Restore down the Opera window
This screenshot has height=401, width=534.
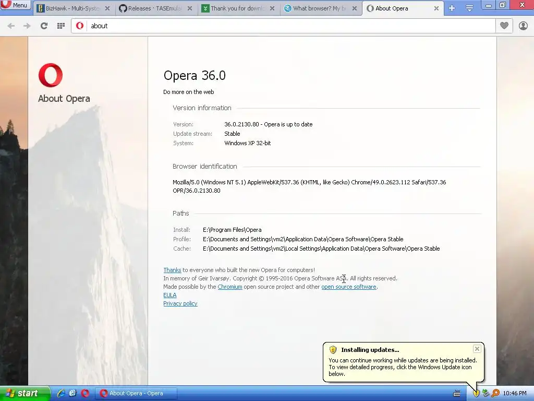[503, 5]
